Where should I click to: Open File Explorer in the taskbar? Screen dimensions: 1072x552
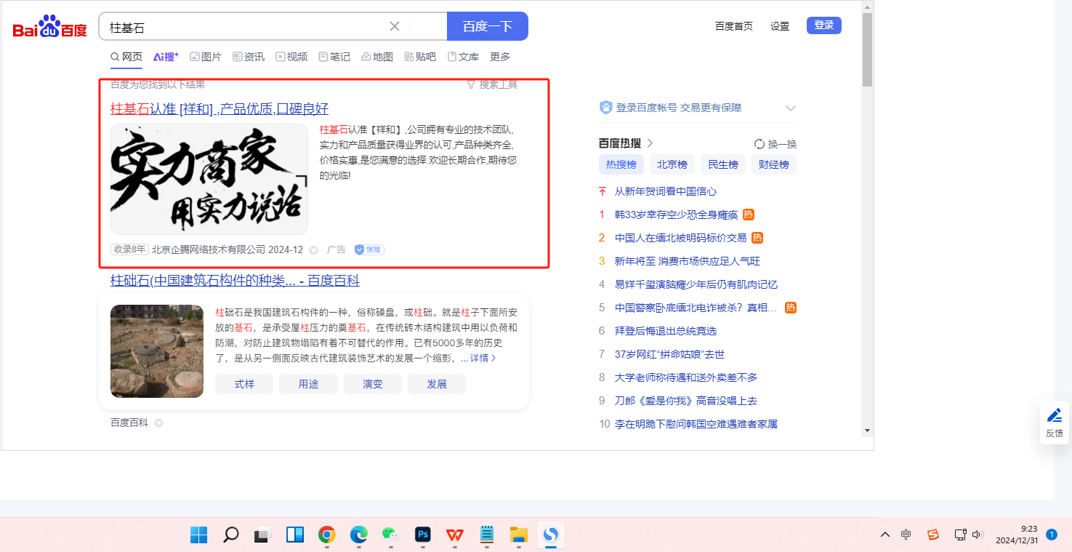[518, 535]
